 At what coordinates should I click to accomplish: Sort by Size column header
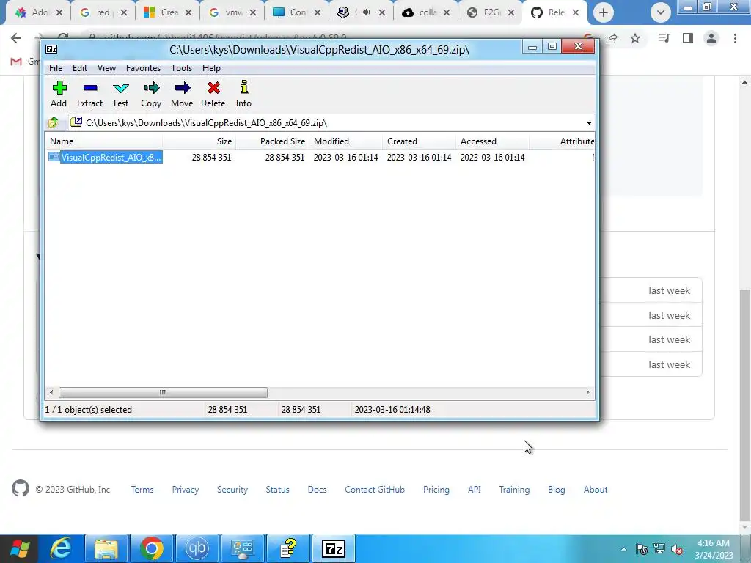[x=199, y=141]
